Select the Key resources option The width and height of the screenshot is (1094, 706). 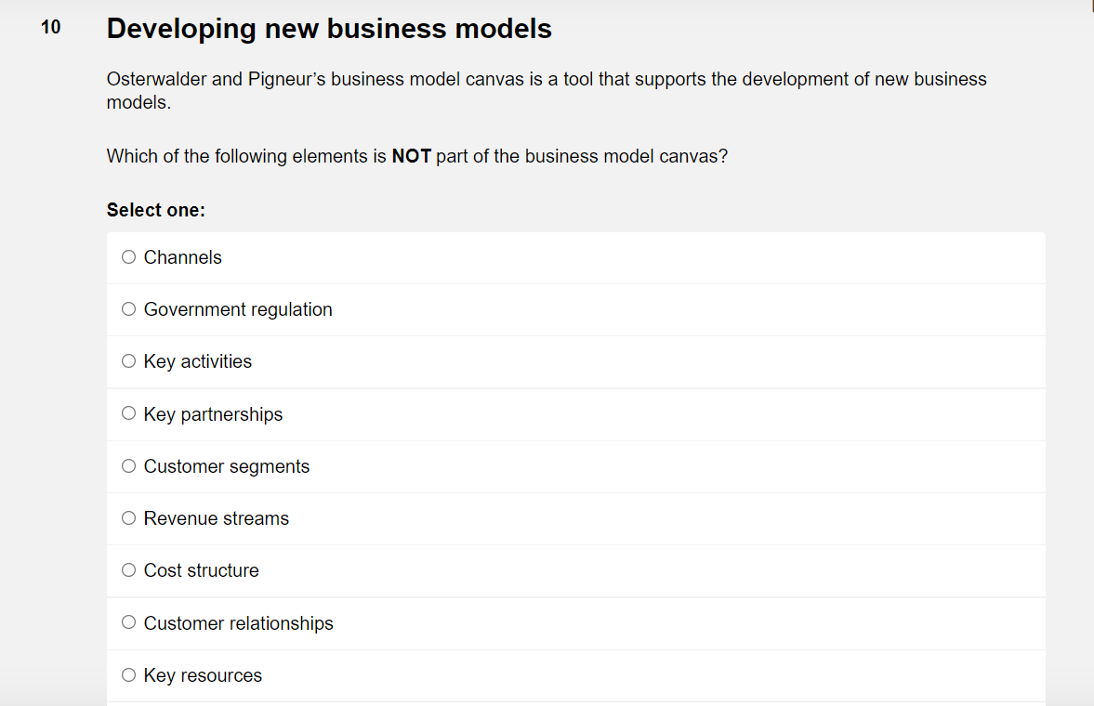128,674
